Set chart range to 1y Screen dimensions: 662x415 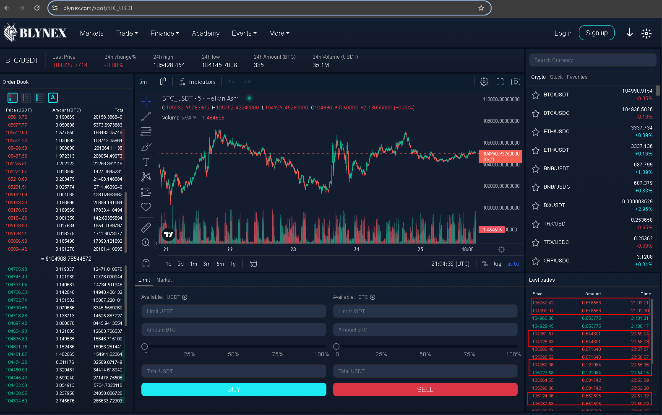233,264
